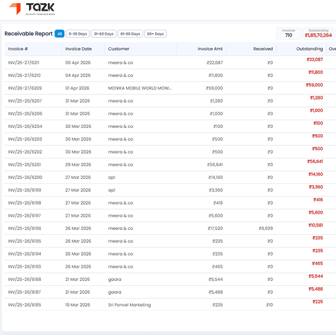Click invoice INV/25-26/6206
The height and width of the screenshot is (335, 336).
pyautogui.click(x=25, y=114)
